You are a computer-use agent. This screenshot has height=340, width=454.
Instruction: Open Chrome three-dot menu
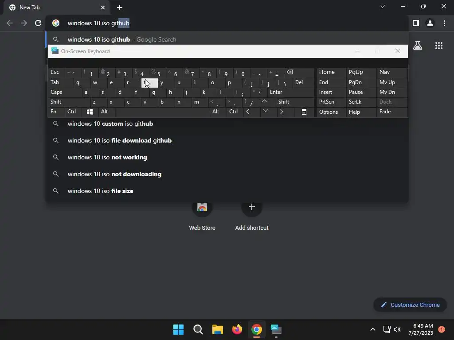coord(444,23)
